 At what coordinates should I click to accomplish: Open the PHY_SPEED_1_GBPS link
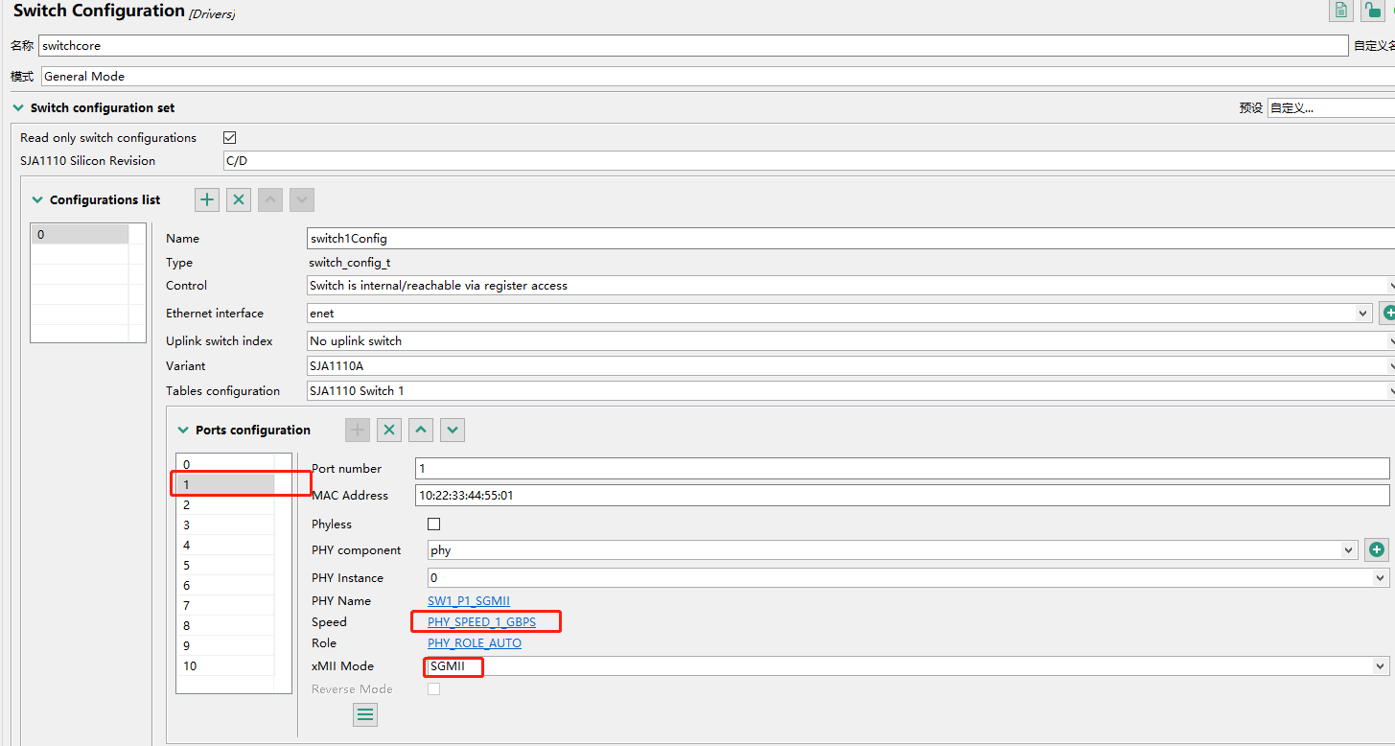coord(482,621)
